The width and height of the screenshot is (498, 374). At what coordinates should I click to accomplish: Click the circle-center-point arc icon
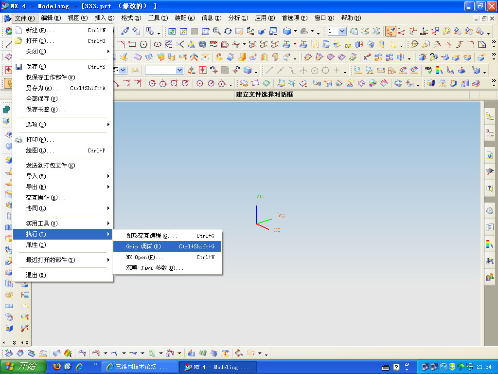200,83
